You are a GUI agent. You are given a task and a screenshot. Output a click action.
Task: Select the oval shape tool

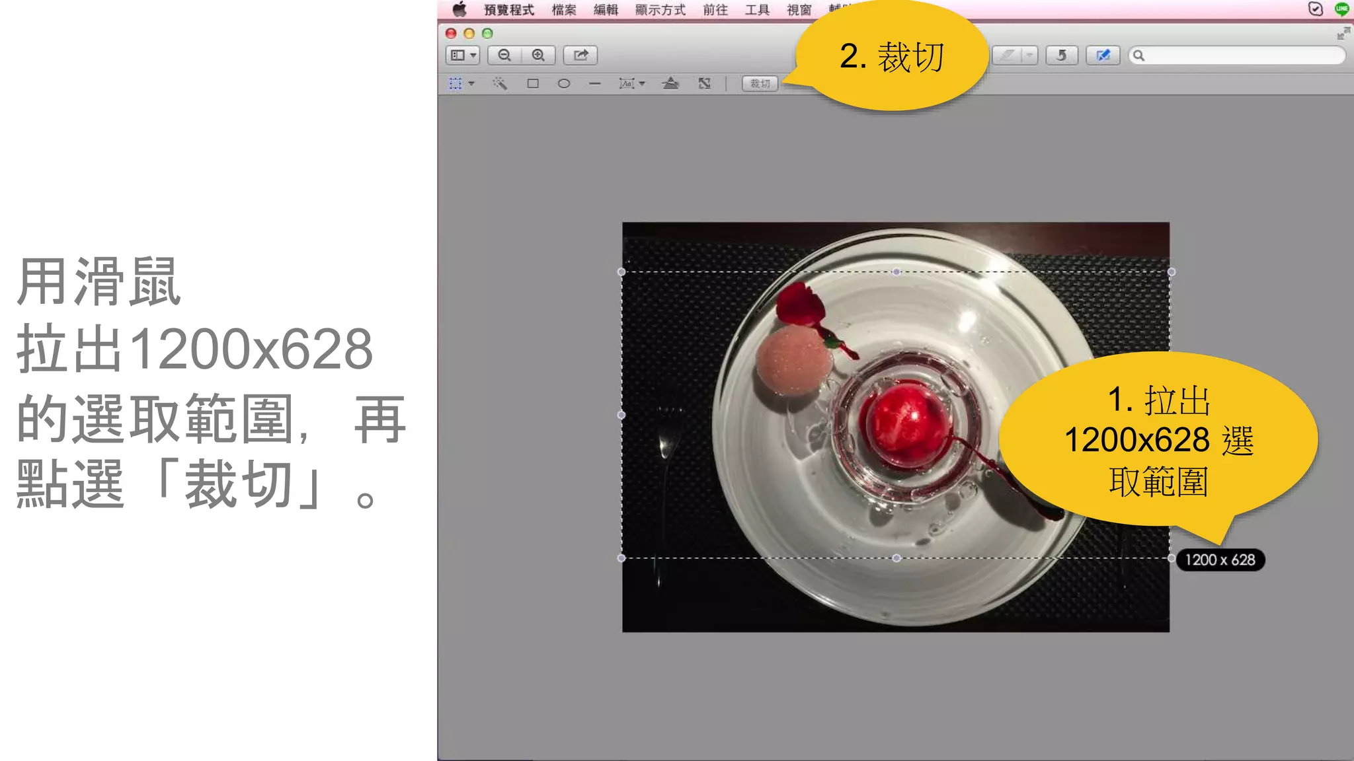click(564, 83)
